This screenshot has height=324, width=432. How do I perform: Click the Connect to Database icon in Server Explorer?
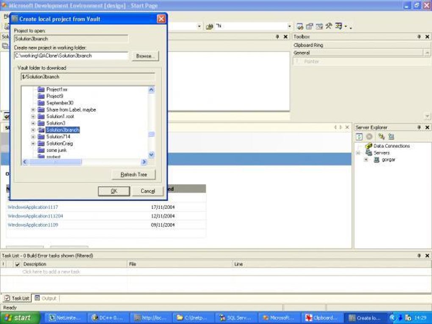pos(381,136)
